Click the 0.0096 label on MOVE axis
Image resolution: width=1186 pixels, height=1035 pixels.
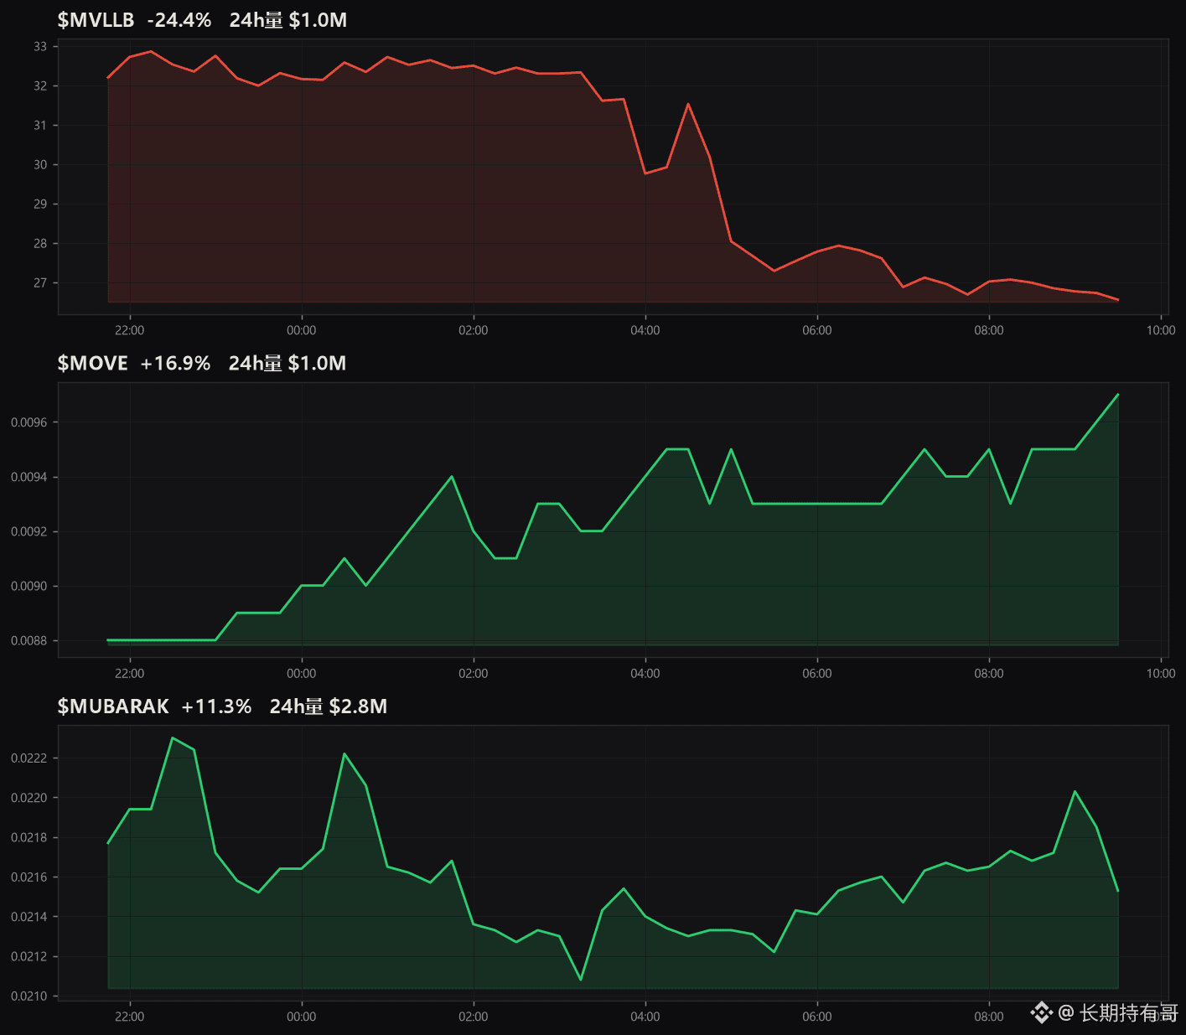pos(29,422)
